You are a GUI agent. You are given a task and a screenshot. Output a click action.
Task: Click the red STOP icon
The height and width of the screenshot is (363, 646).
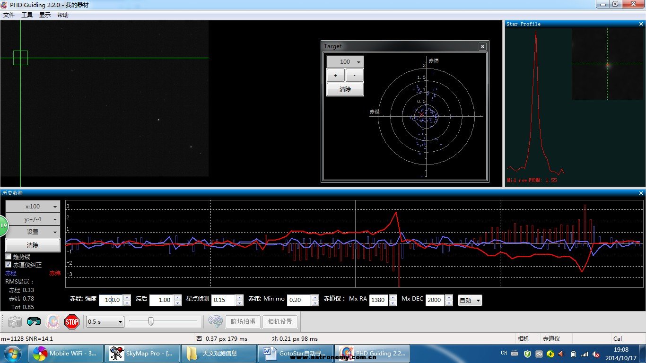(72, 322)
